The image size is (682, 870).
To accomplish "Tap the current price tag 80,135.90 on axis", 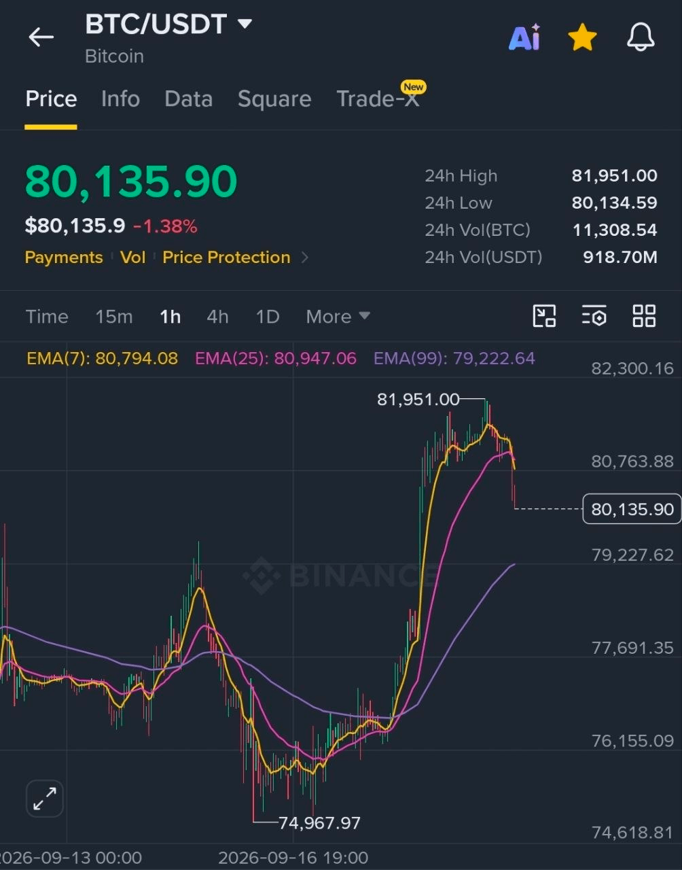I will 632,509.
